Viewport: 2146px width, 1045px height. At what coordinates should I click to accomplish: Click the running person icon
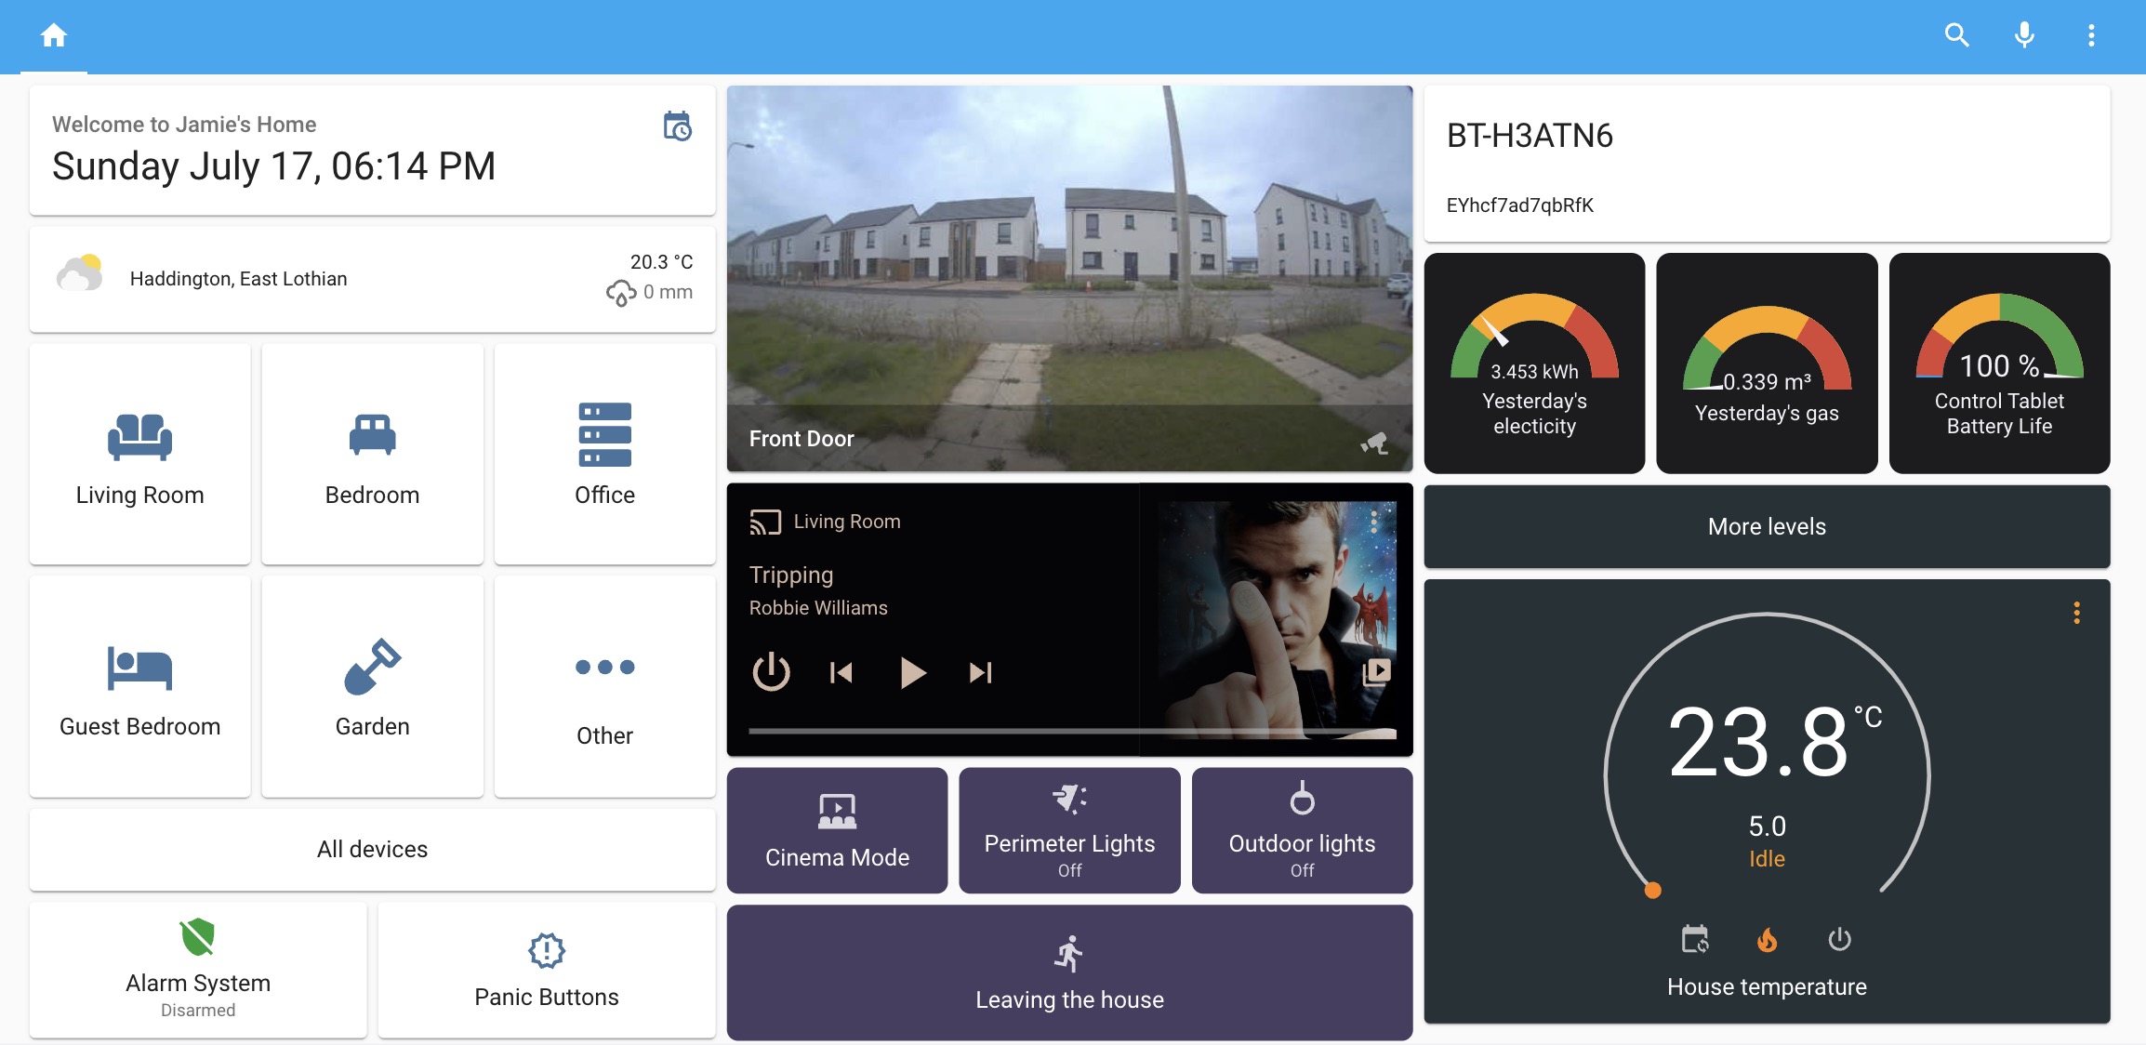(1069, 954)
